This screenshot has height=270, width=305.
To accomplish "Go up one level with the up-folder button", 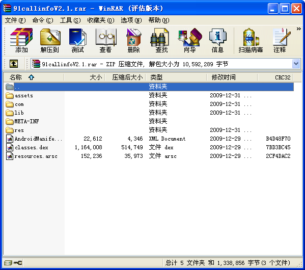I will pos(14,64).
